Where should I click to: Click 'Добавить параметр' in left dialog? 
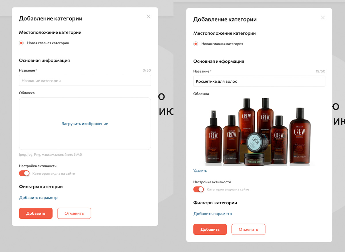(38, 198)
